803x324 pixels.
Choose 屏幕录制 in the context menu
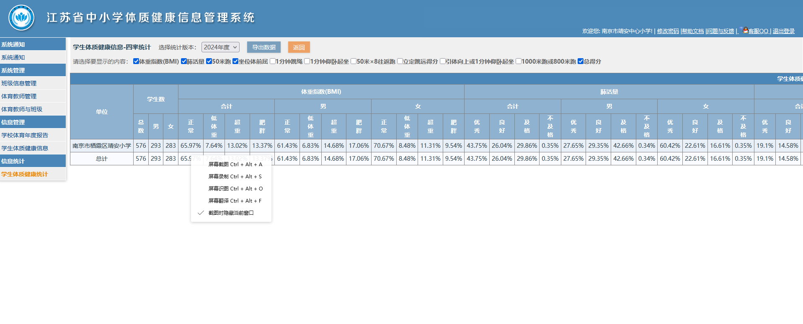click(x=235, y=177)
